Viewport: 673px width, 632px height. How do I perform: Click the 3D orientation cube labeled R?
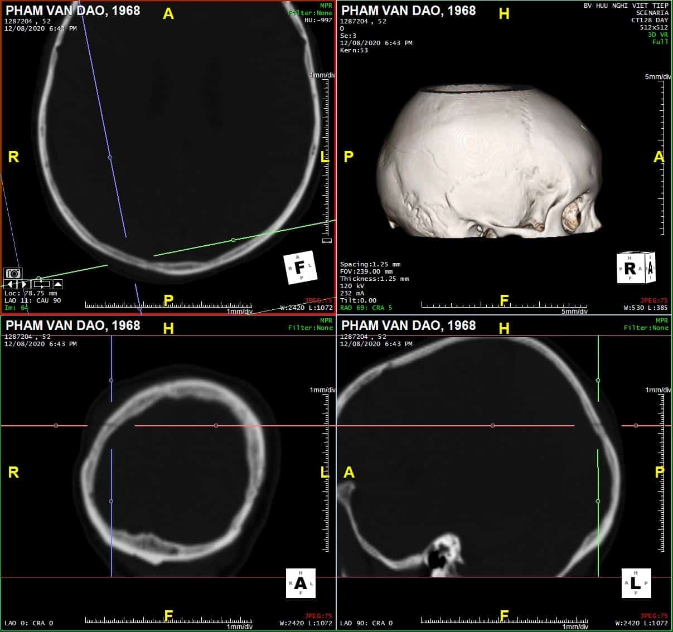635,269
